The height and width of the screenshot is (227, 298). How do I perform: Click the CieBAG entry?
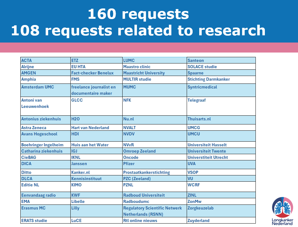click(45, 157)
